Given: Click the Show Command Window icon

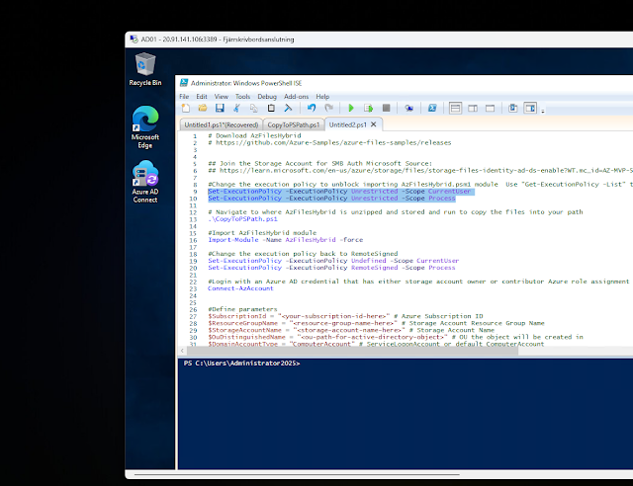Looking at the screenshot, I should pyautogui.click(x=513, y=108).
